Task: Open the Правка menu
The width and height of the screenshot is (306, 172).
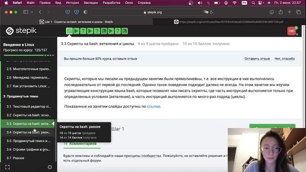Action: click(45, 3)
